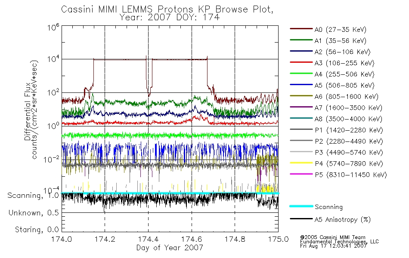This screenshot has height=258, width=409.
Task: Click the 'Staring, 0.0' axis label
Action: tap(37, 230)
